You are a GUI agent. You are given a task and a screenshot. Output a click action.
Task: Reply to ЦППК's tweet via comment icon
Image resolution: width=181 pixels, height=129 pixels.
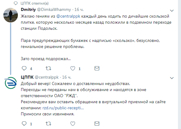(24, 124)
